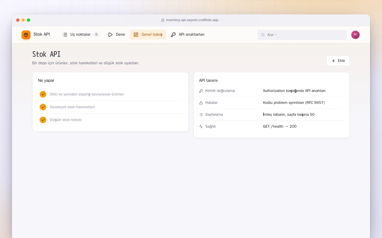Click the pulse icon next to Sağlık
This screenshot has height=238, width=382.
[201, 126]
